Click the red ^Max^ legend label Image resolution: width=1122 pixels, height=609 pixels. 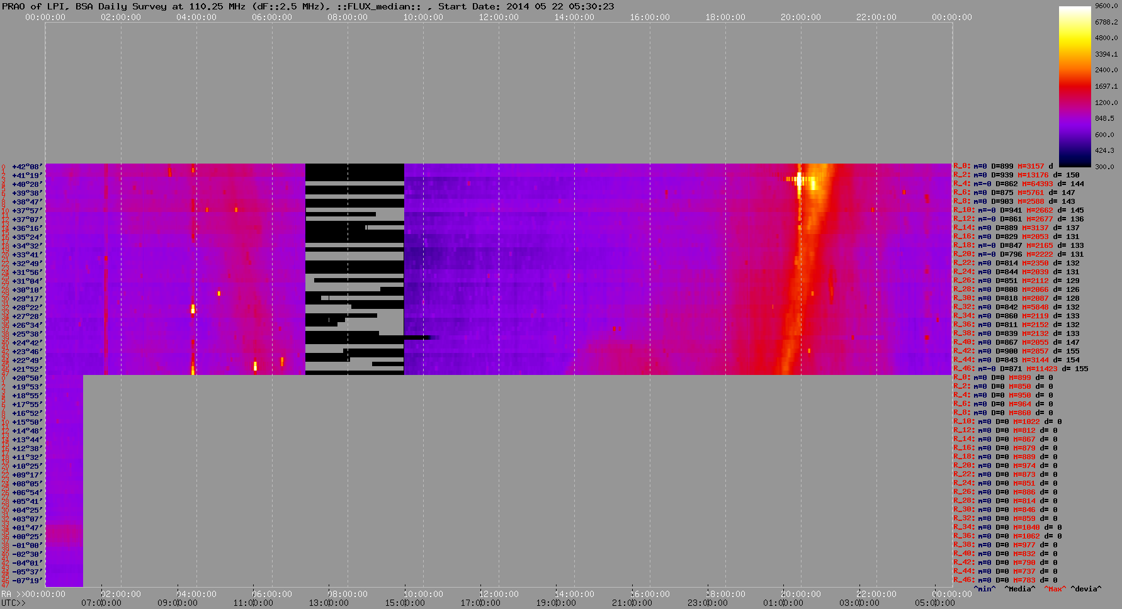coord(1055,589)
